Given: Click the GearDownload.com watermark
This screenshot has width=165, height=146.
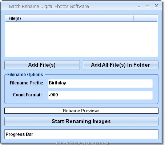Looking at the screenshot, I should point(82,143).
